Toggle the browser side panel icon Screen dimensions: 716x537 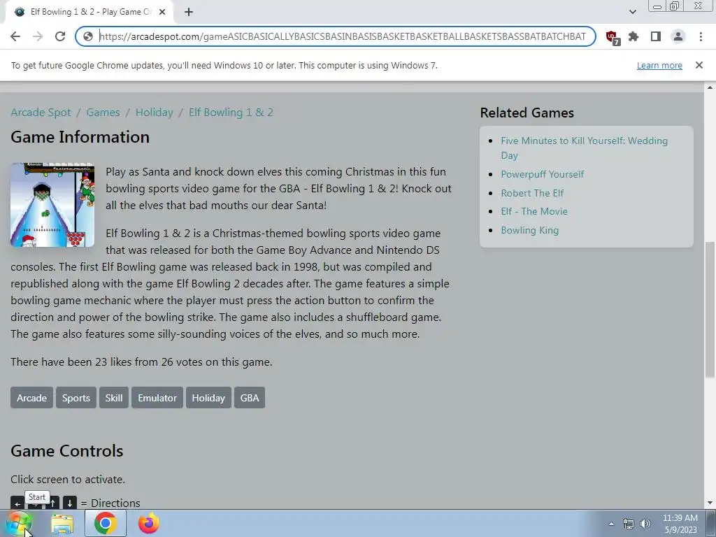tap(656, 36)
